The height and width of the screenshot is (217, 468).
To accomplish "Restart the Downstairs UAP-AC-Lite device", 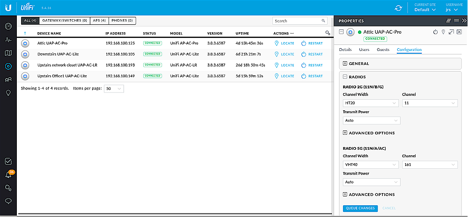I will tap(312, 54).
